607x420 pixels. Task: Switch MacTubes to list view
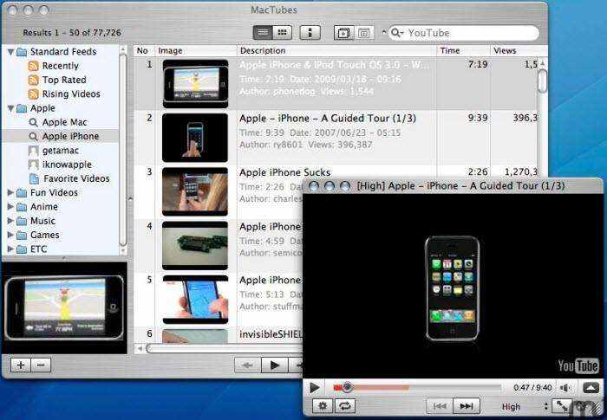(x=263, y=33)
